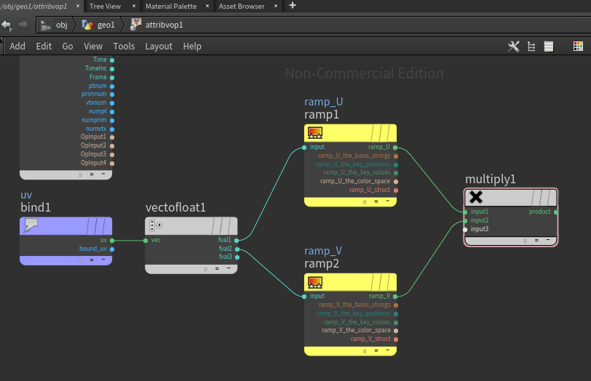The width and height of the screenshot is (591, 381).
Task: Collapse the multiply1 node with its minus button
Action: [x=548, y=240]
